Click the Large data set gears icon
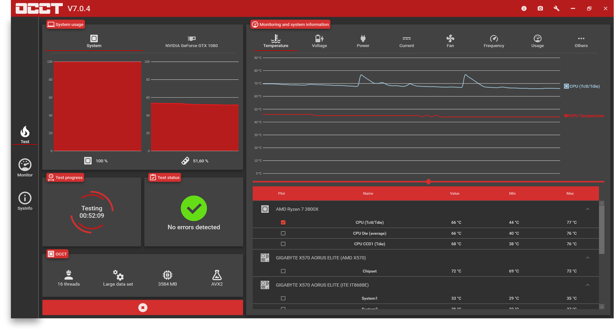The width and height of the screenshot is (615, 333). pos(118,275)
